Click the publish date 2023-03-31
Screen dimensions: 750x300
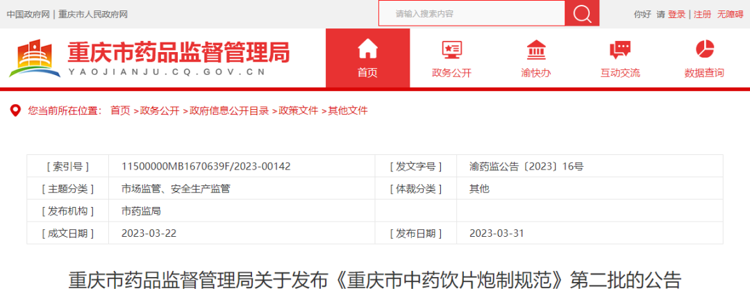497,233
